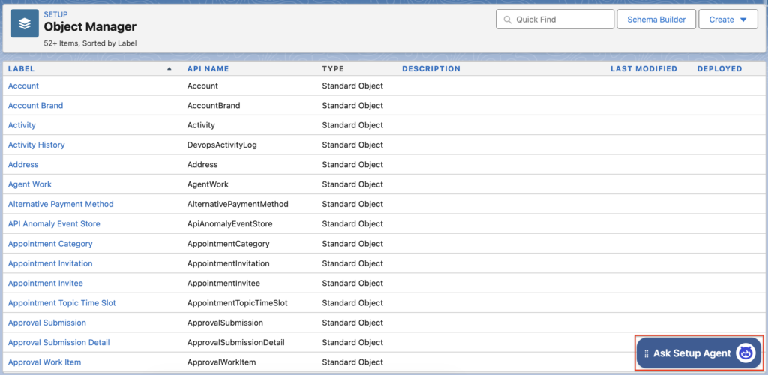This screenshot has width=768, height=375.
Task: Click Standard Object type in Agent Work row
Action: point(352,184)
